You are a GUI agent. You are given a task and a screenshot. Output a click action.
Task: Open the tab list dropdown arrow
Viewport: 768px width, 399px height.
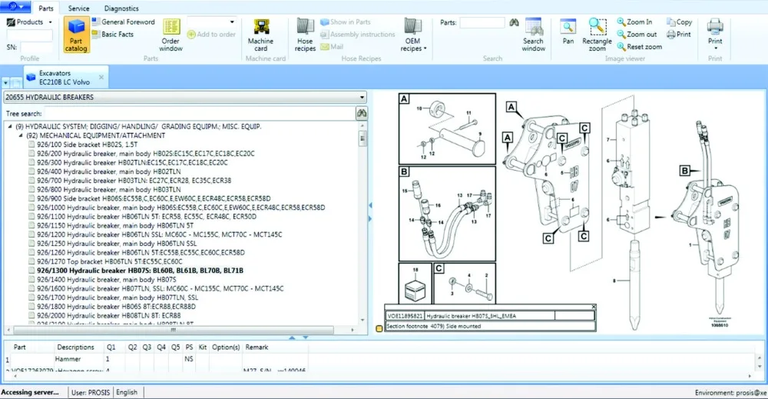point(5,83)
